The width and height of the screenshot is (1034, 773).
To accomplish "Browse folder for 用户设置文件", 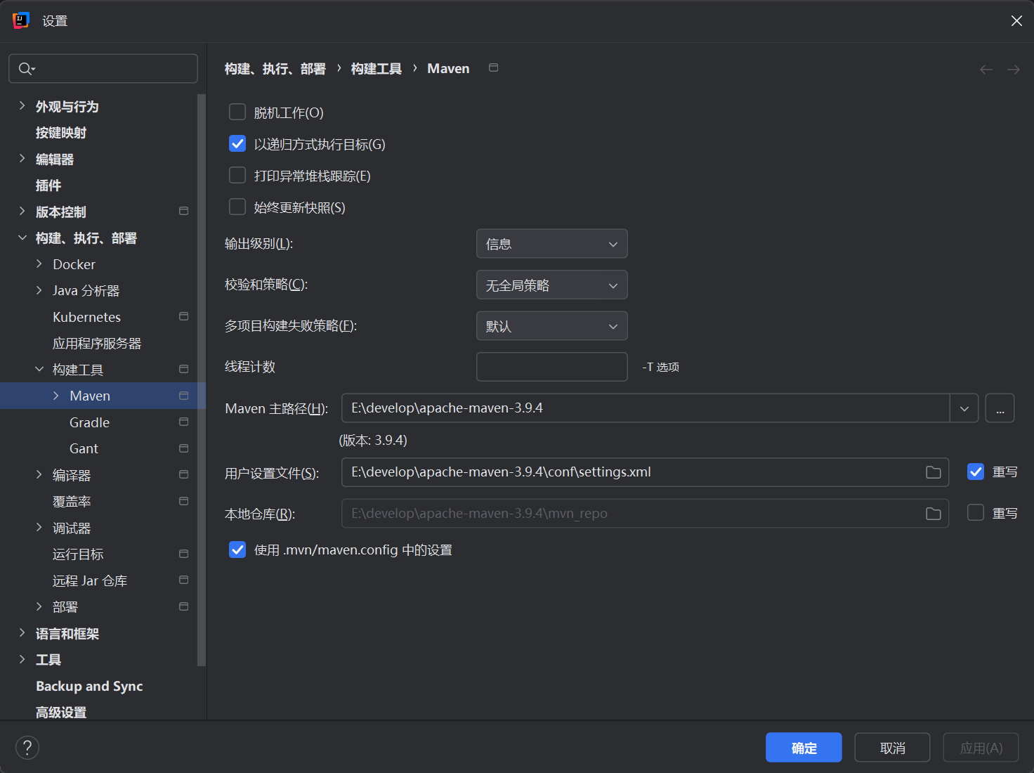I will click(934, 472).
